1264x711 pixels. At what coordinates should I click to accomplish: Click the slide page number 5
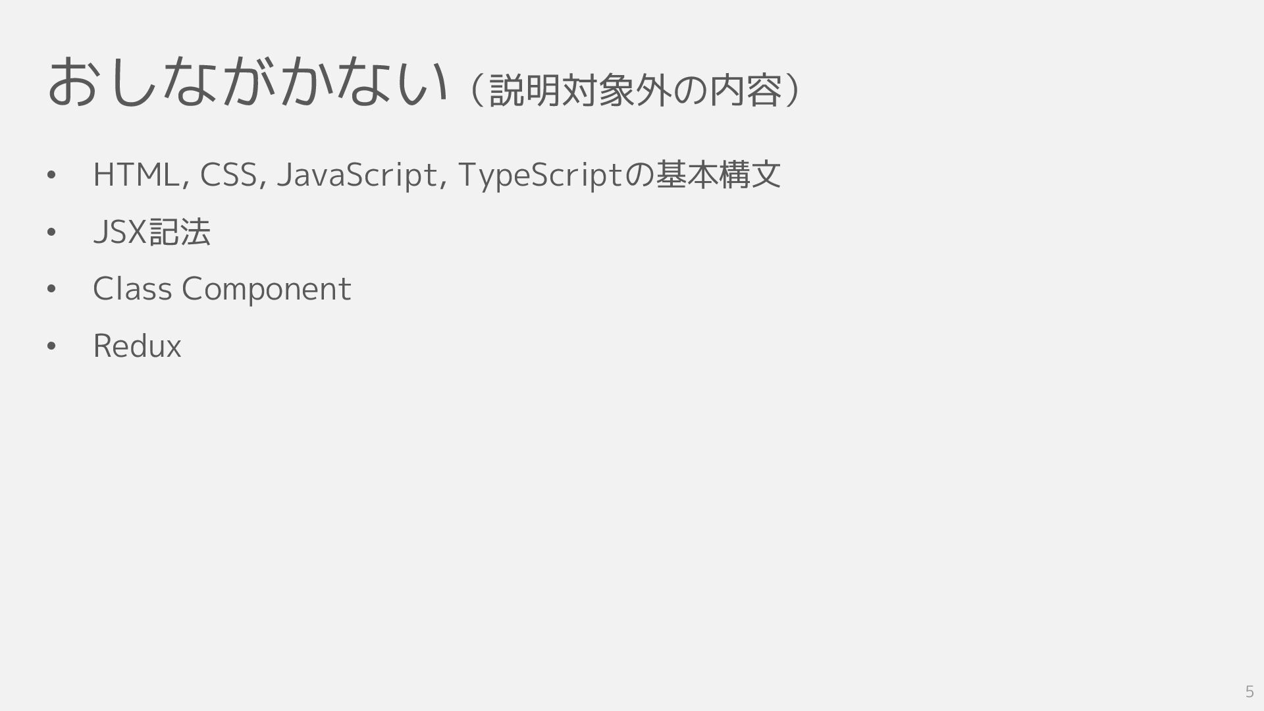click(1249, 692)
